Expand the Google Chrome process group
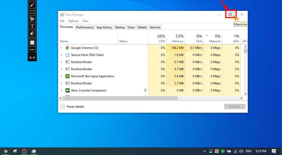 (61, 48)
